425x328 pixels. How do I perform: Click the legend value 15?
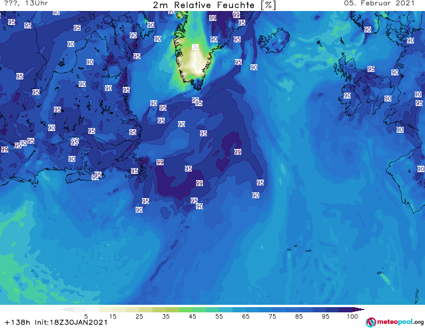click(x=112, y=316)
